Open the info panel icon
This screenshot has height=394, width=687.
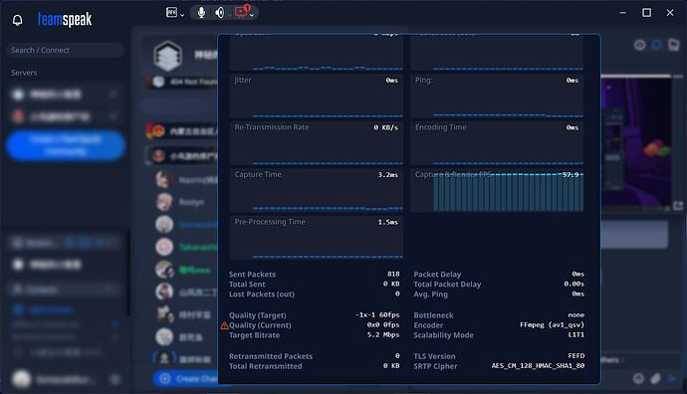click(639, 45)
